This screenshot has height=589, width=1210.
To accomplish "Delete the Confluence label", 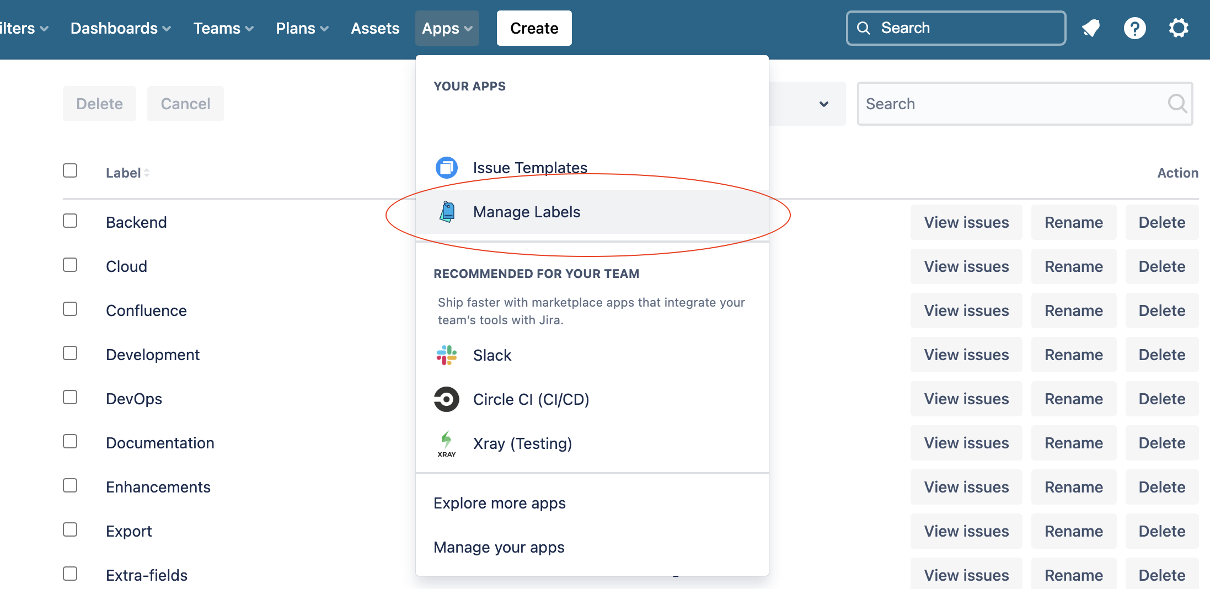I will pyautogui.click(x=1162, y=310).
